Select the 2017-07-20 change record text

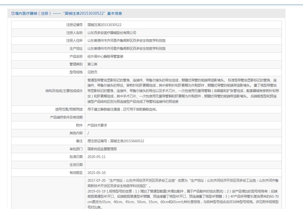click(x=183, y=183)
